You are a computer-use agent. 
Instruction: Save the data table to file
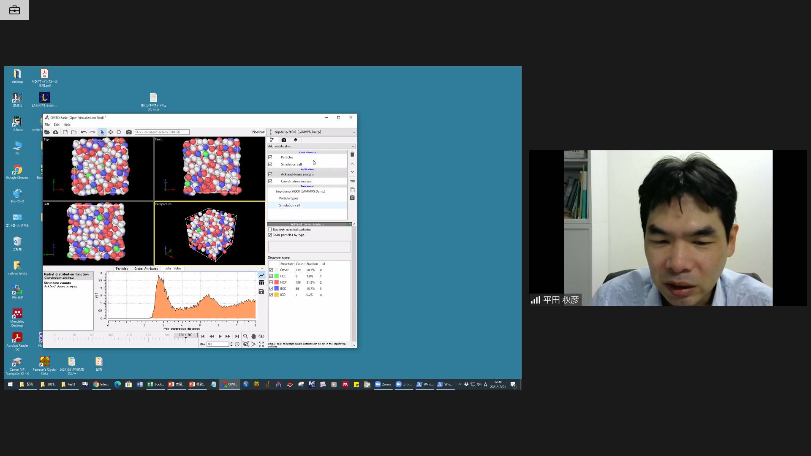[261, 292]
